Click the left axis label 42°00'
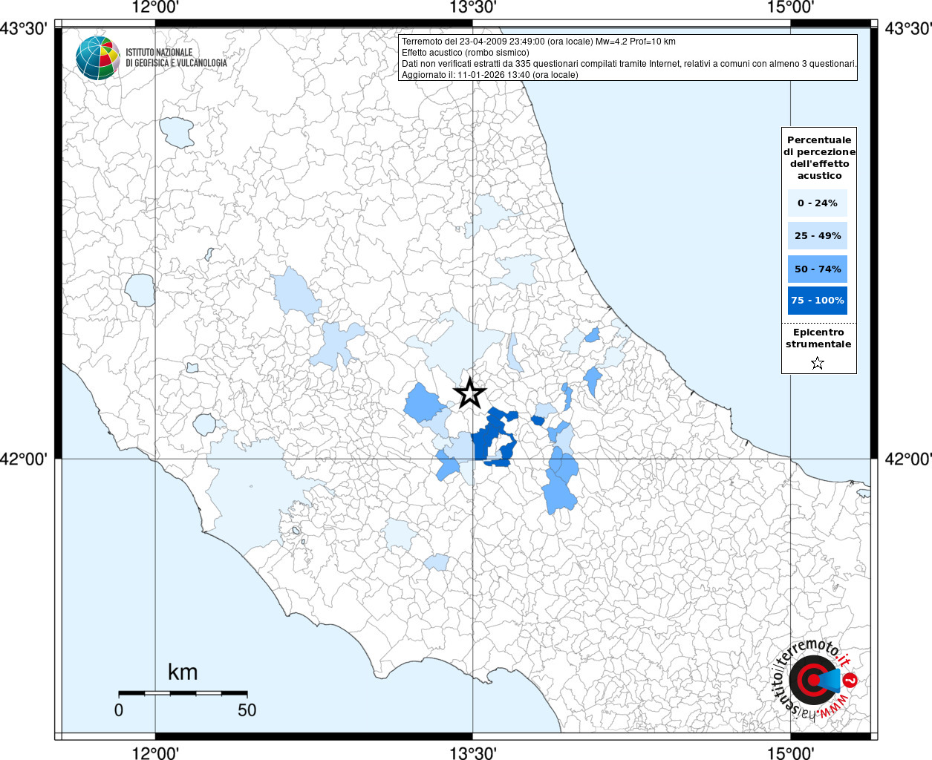The image size is (932, 760). point(25,459)
